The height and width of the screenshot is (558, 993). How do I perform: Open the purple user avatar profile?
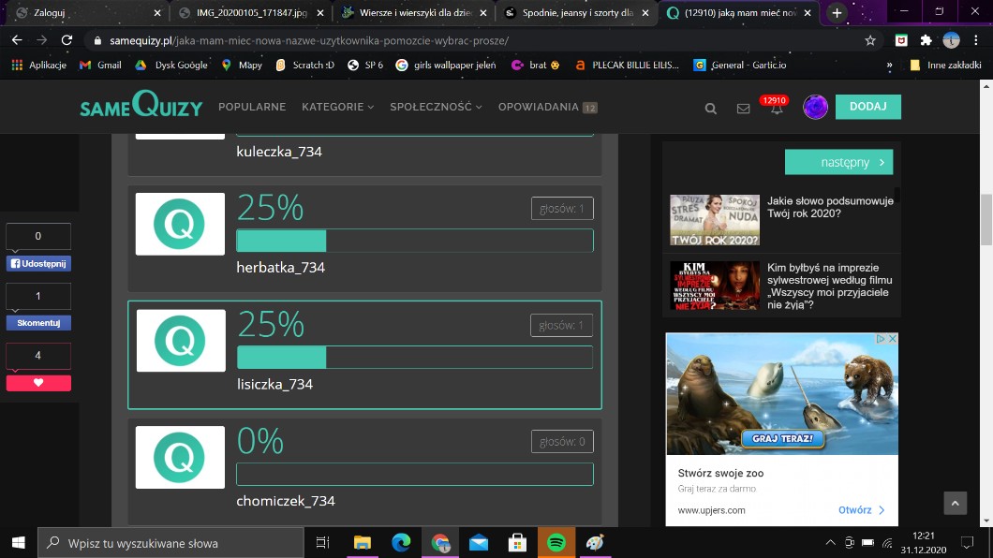coord(815,108)
